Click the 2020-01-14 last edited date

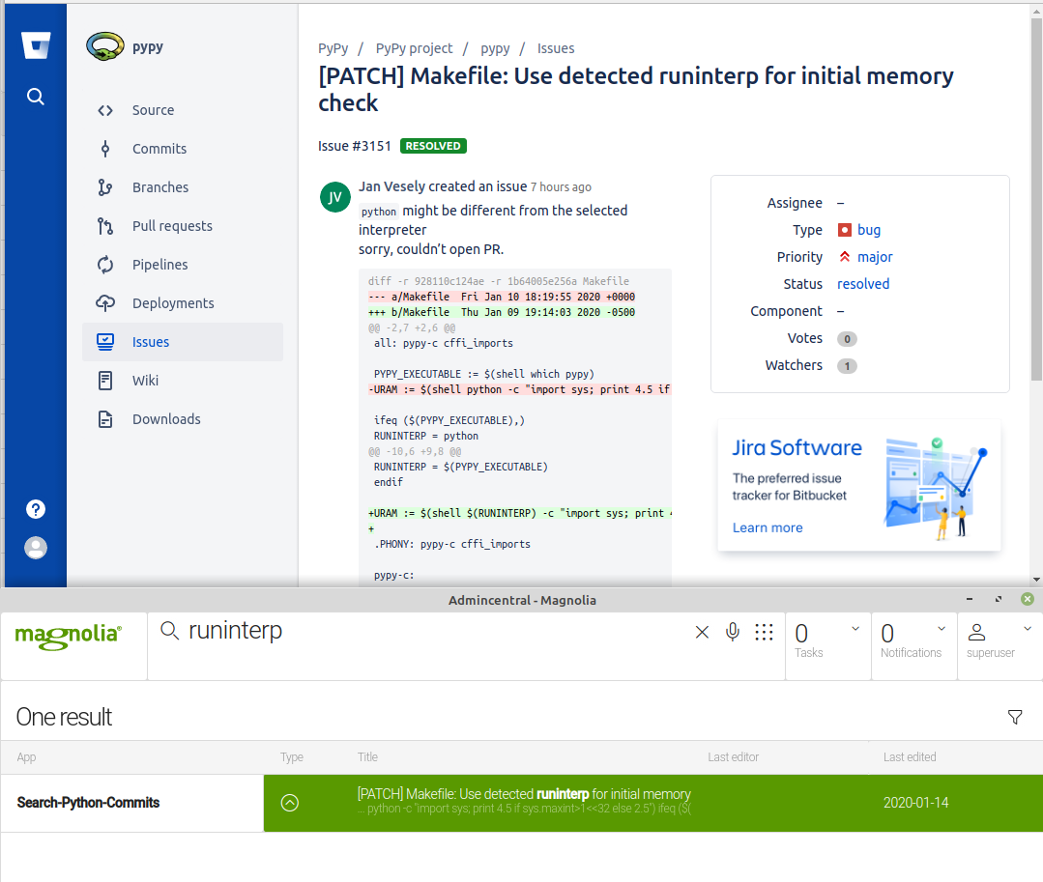(x=915, y=803)
